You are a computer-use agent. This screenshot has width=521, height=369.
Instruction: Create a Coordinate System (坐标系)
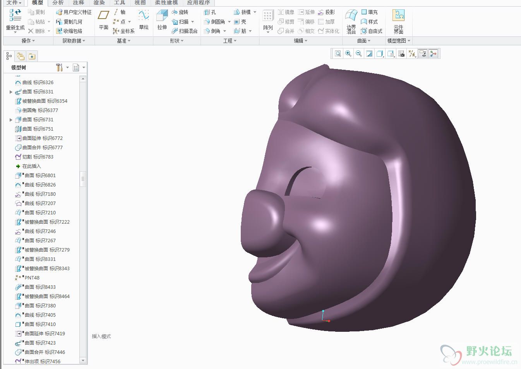(x=123, y=31)
